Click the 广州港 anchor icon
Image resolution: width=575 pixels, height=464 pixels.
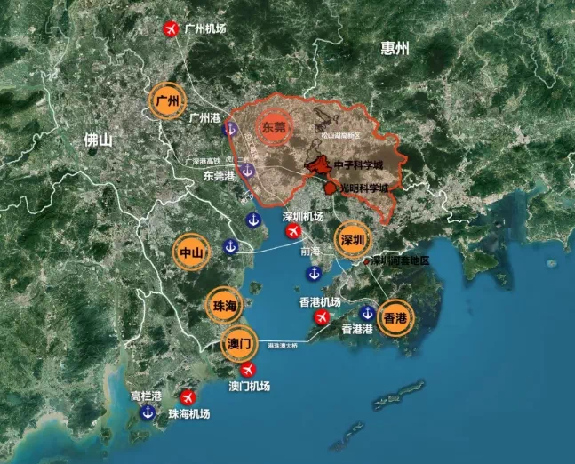[230, 129]
